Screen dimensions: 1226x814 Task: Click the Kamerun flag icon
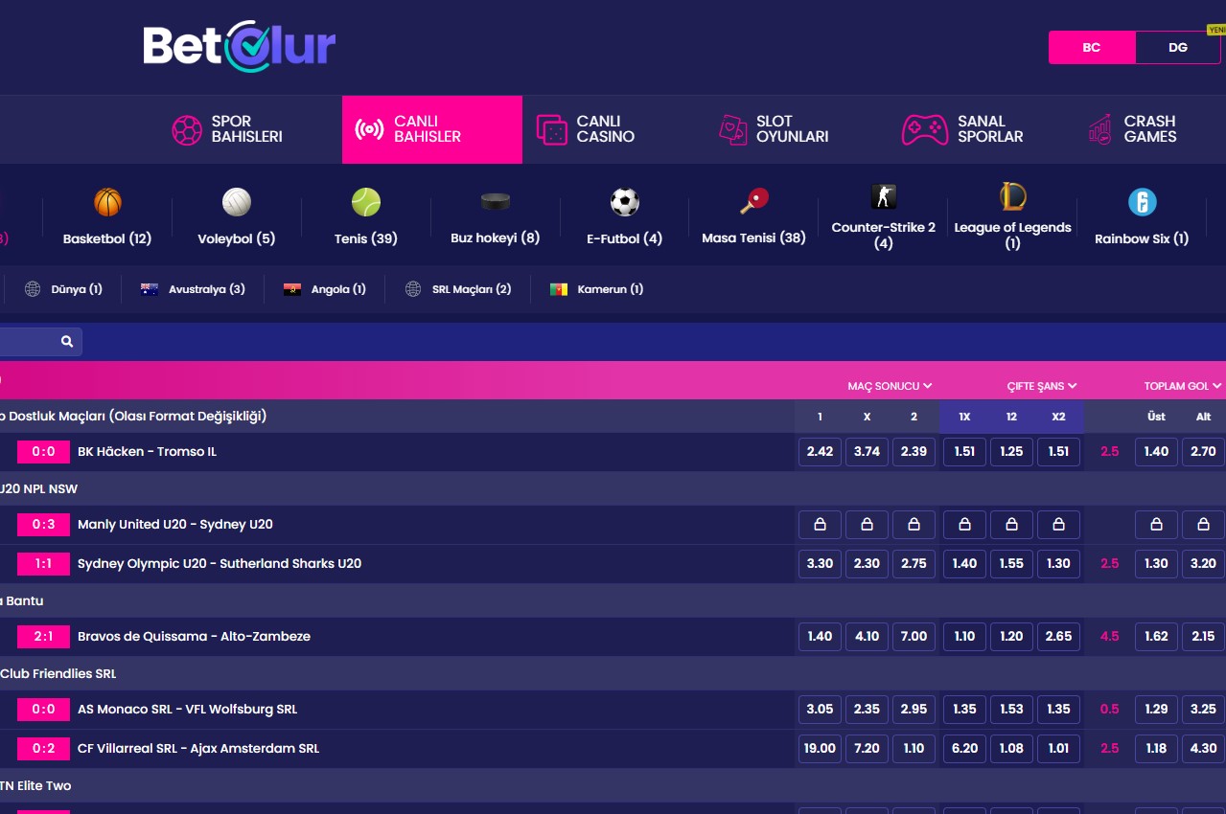click(559, 289)
